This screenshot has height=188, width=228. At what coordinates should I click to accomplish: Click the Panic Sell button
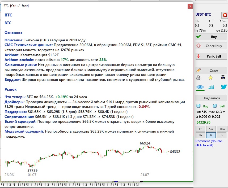click(211, 56)
